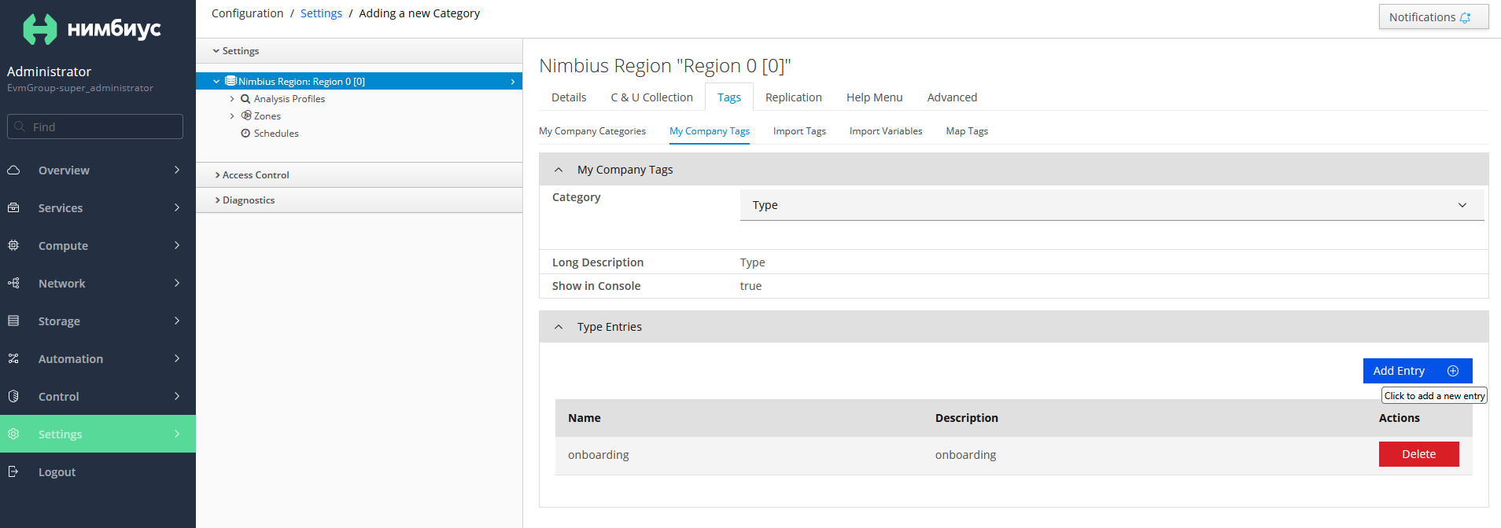This screenshot has width=1501, height=528.
Task: Click the Services briefcase icon
Action: click(x=13, y=207)
